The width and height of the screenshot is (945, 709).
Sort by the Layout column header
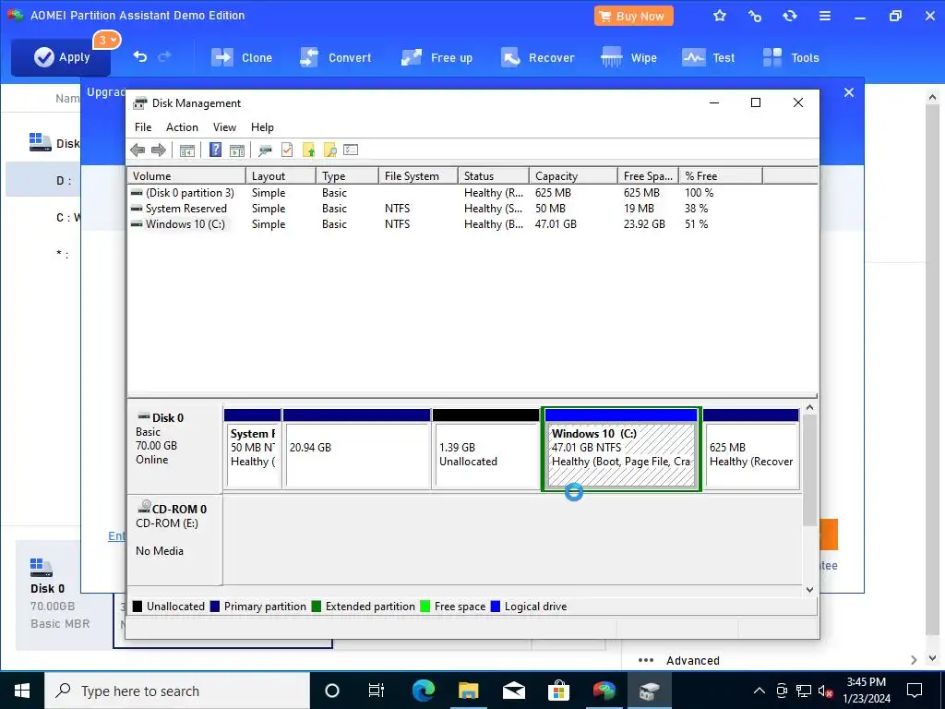click(x=281, y=176)
